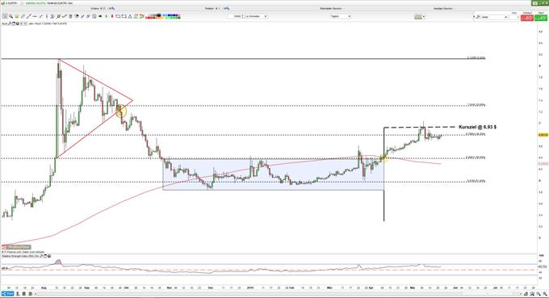
Task: Click wrench icon next to Verkauf panel
Action: click(x=478, y=17)
